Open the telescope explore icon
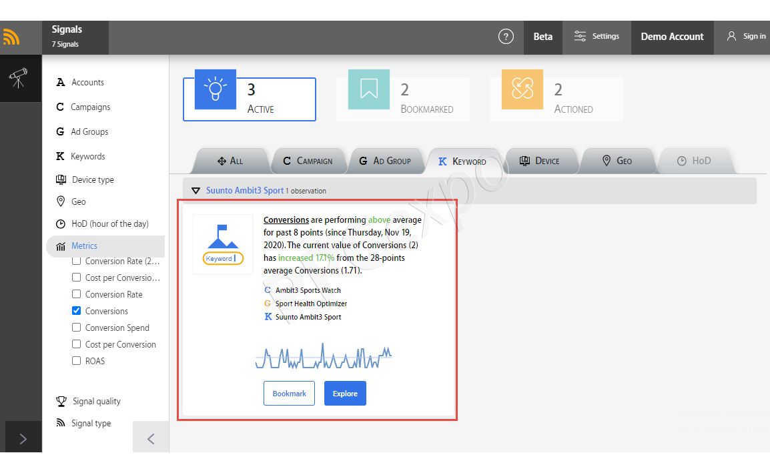 18,78
